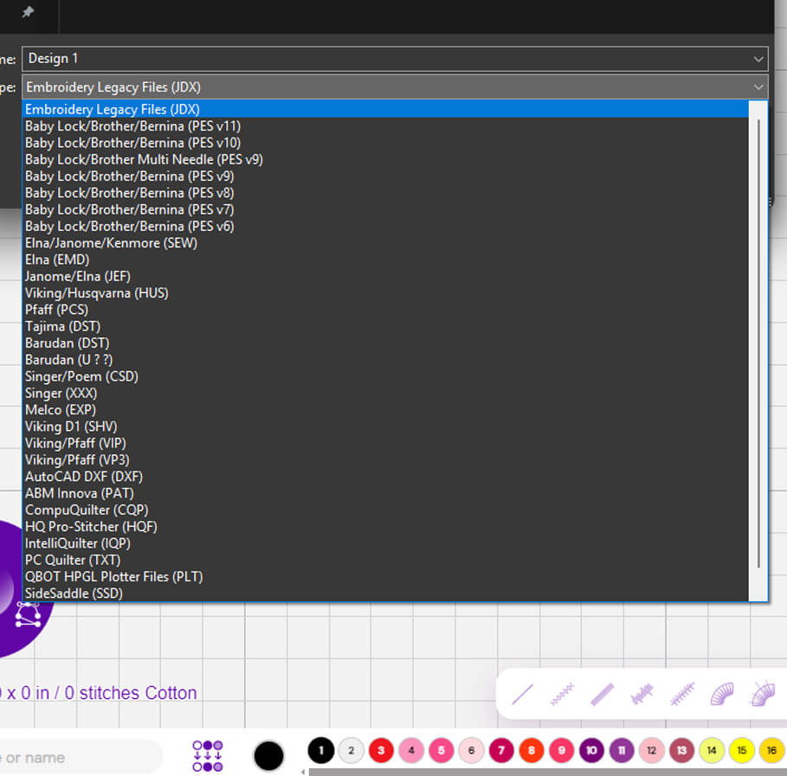Screen dimensions: 787x776
Task: Select the blanket stitch icon
Action: 681,693
